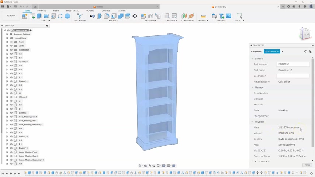The width and height of the screenshot is (315, 177).
Task: Switch to the MESH tab
Action: 56,11
